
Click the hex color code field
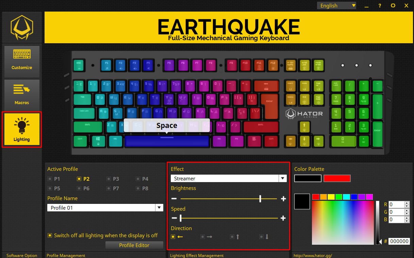pos(399,241)
